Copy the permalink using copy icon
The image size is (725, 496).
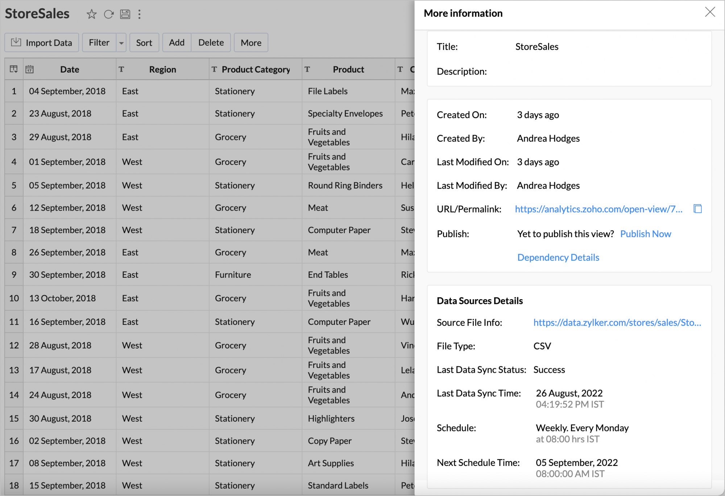tap(697, 209)
